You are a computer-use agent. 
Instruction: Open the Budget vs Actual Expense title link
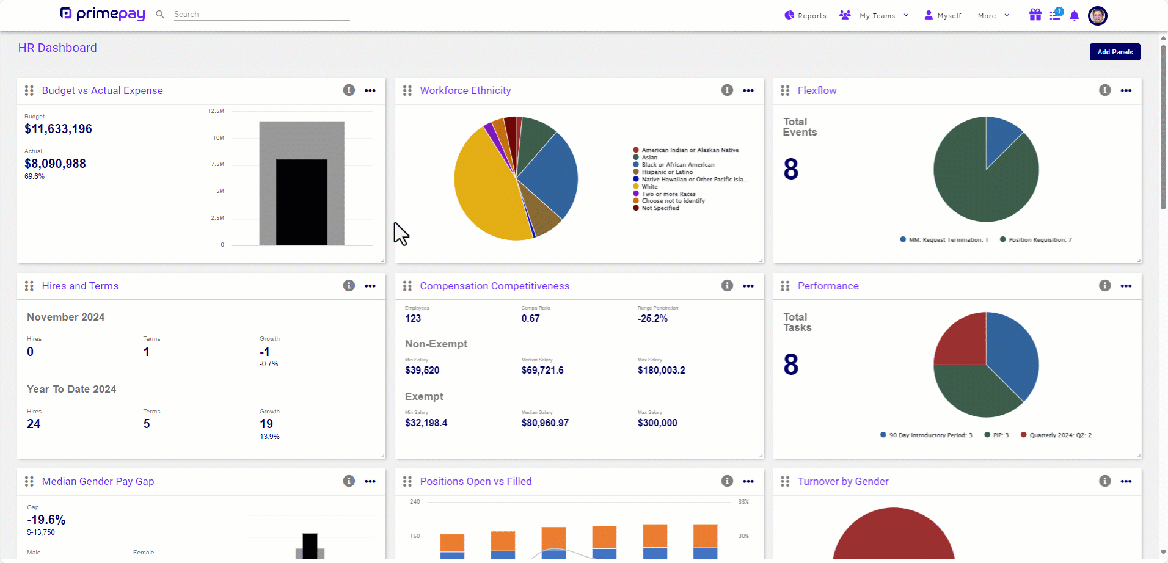pos(102,90)
